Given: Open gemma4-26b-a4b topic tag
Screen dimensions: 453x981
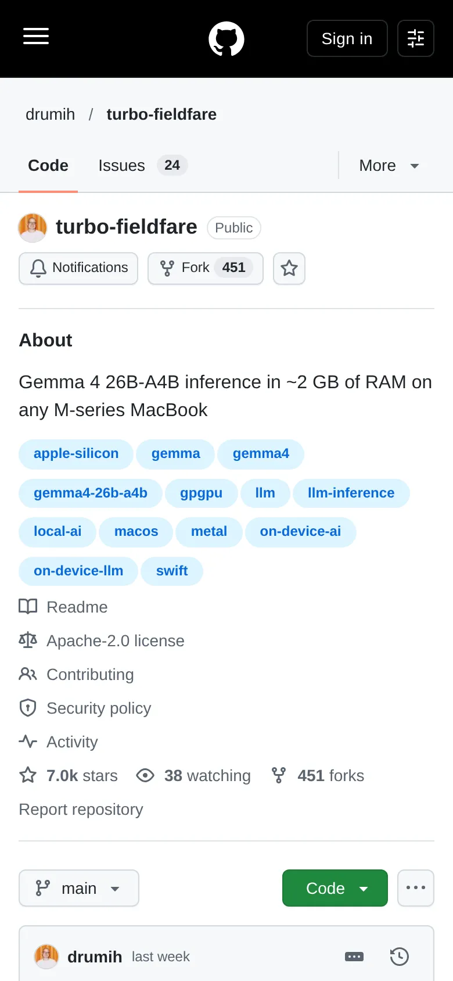Looking at the screenshot, I should 91,493.
